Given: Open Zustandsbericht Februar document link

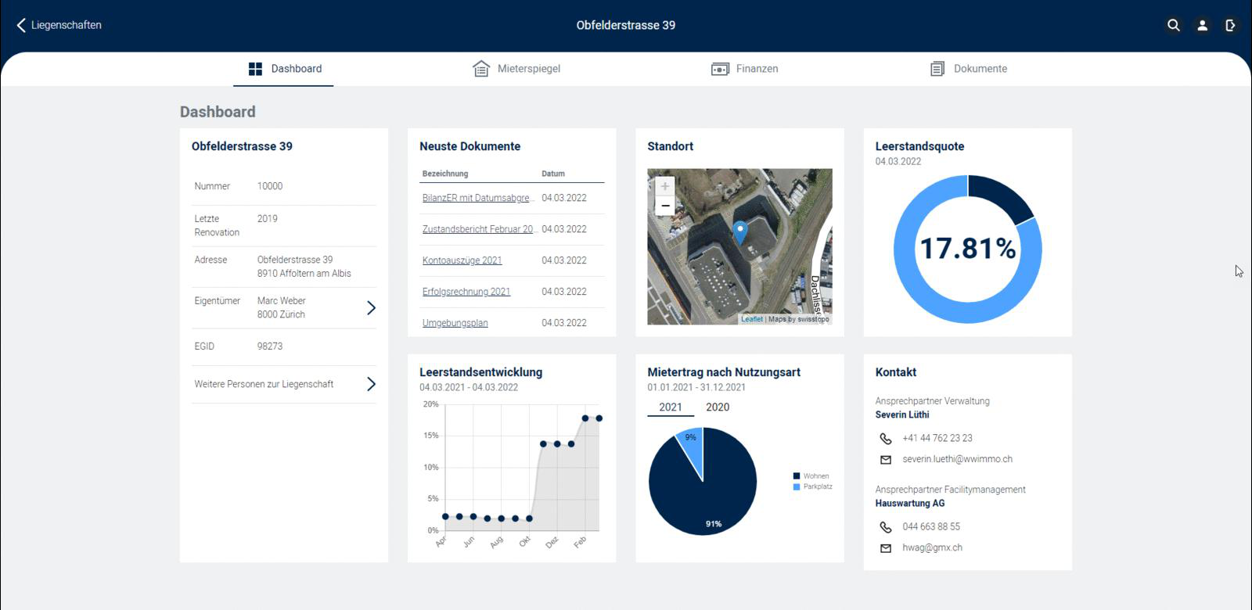Looking at the screenshot, I should coord(479,229).
